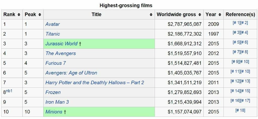Image resolution: width=258 pixels, height=119 pixels.
Task: Open The Avengers article link
Action: 60,53
